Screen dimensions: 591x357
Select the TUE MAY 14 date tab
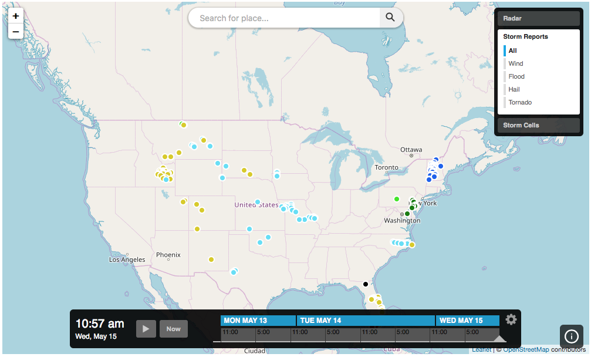[x=364, y=321]
